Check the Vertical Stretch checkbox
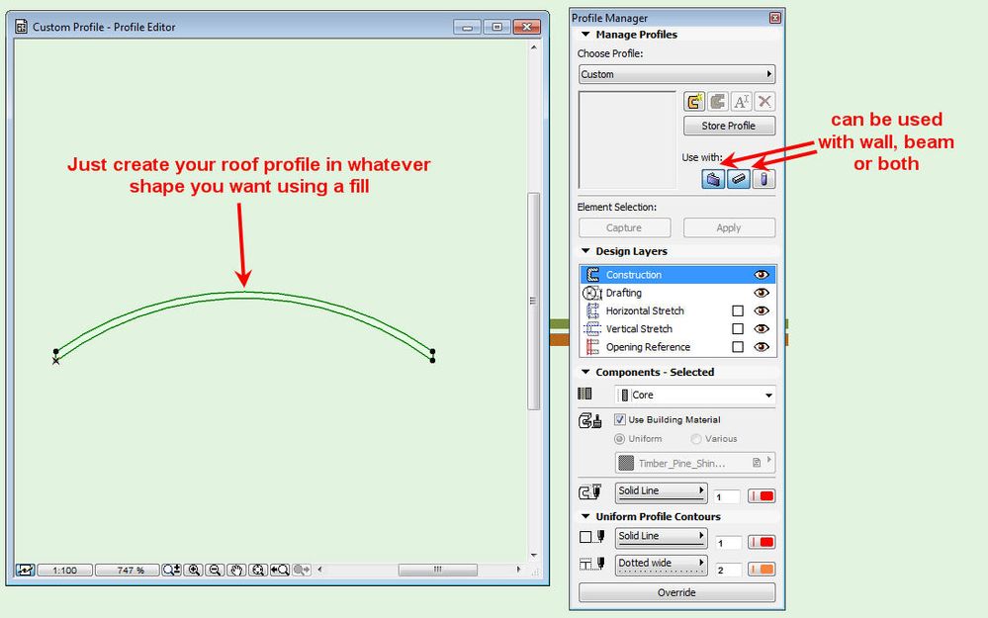The width and height of the screenshot is (988, 618). [738, 329]
